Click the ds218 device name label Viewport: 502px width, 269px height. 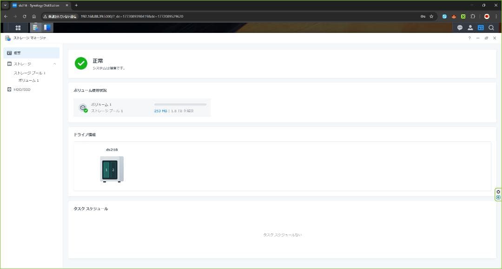click(x=112, y=149)
